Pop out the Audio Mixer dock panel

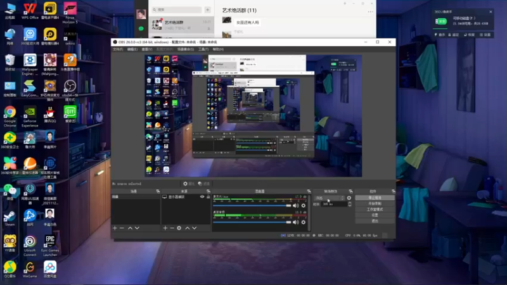coord(309,191)
